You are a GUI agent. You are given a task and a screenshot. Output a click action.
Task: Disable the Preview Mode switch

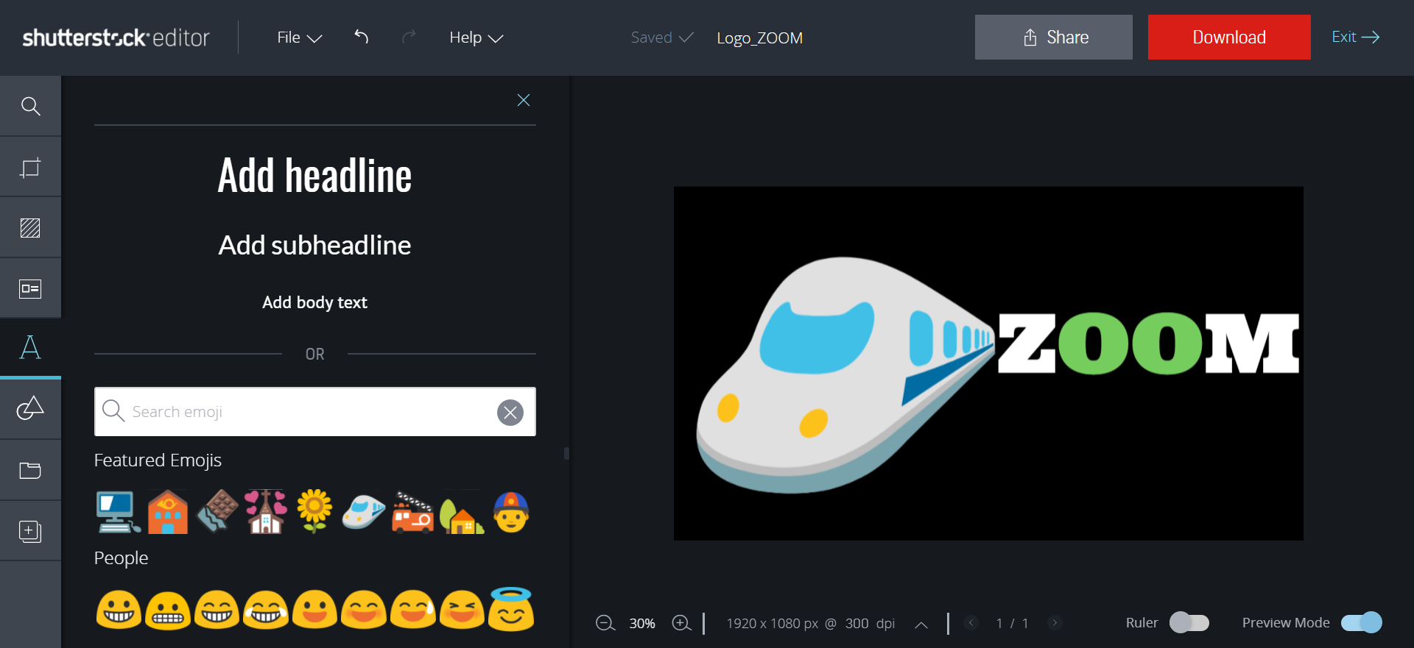click(x=1361, y=623)
